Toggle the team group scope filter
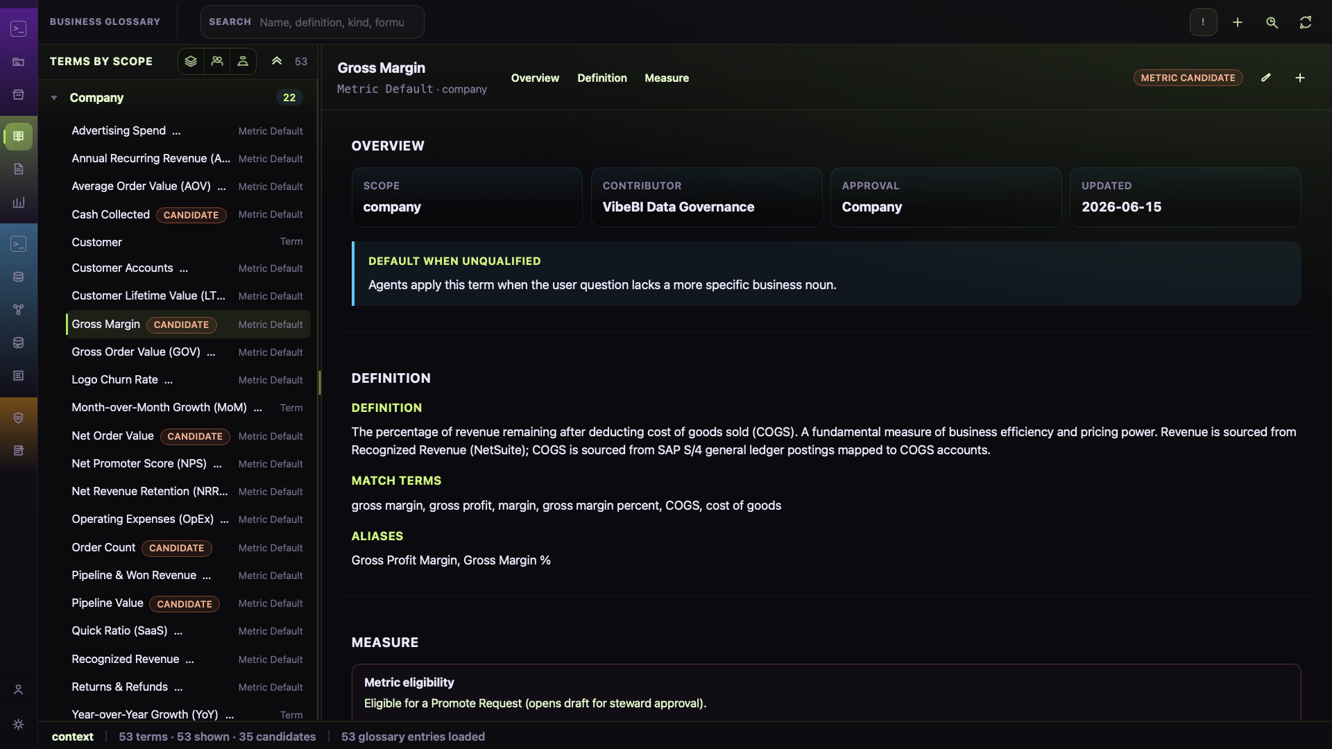 [217, 61]
